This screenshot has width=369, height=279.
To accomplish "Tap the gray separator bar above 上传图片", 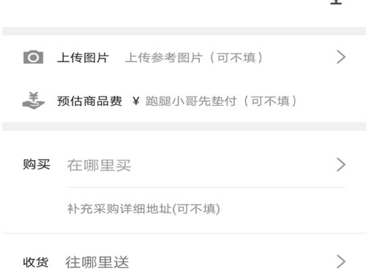I will click(184, 31).
